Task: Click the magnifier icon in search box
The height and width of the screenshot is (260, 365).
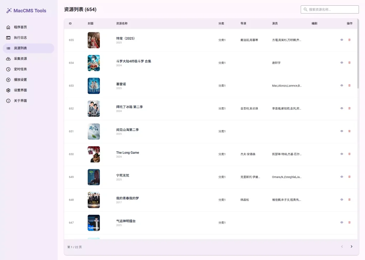Action: tap(305, 10)
